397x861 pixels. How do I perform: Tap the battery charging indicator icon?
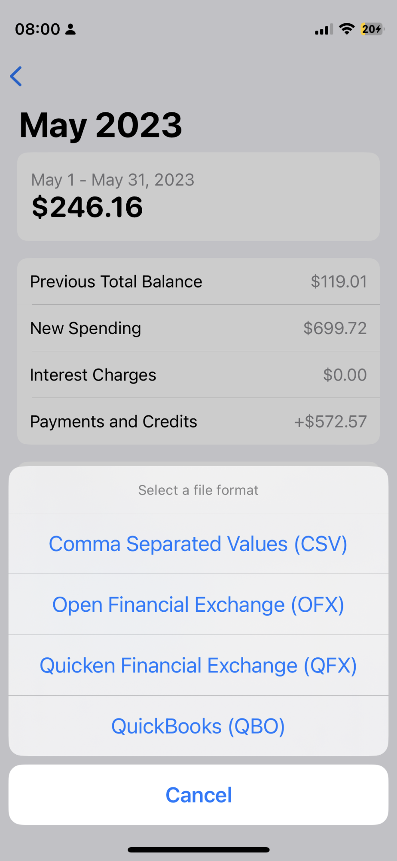point(373,29)
